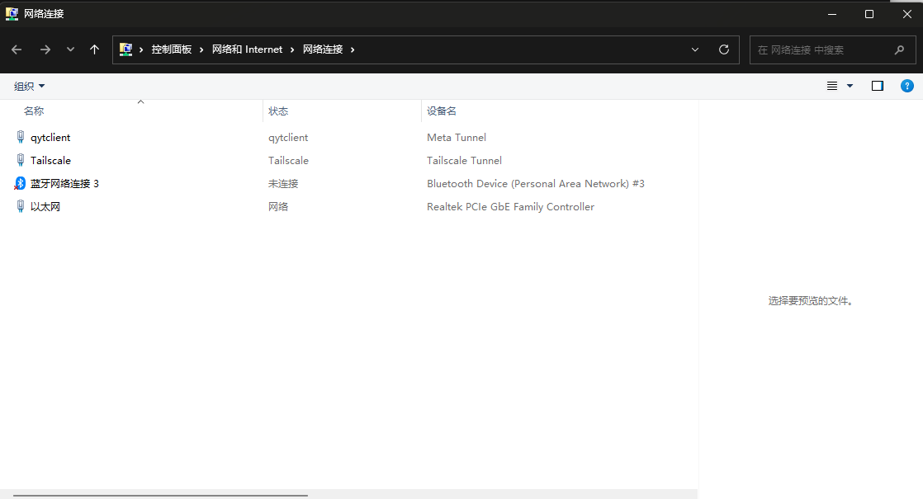Click the search magnifier icon
The height and width of the screenshot is (499, 923).
899,50
